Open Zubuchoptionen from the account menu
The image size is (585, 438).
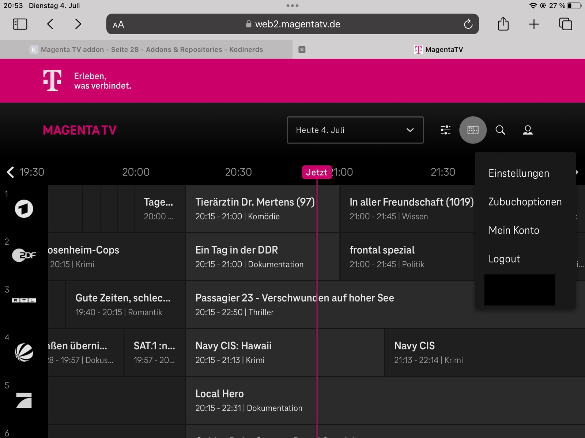pyautogui.click(x=525, y=202)
